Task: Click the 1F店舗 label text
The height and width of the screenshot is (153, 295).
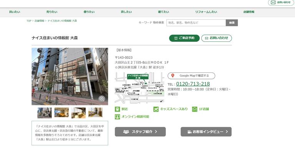Action: [204, 109]
